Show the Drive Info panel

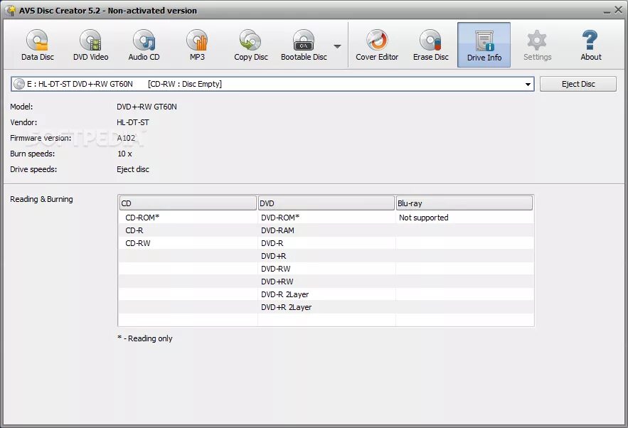tap(484, 44)
